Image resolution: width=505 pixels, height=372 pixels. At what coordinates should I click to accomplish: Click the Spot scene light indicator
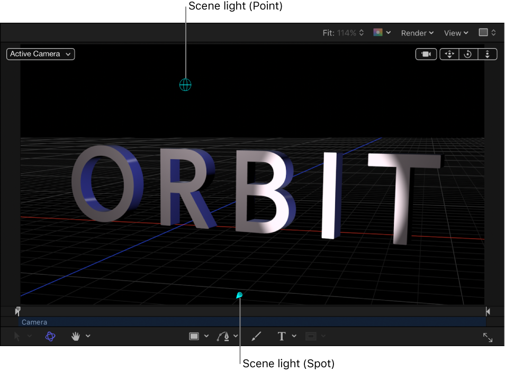(239, 296)
